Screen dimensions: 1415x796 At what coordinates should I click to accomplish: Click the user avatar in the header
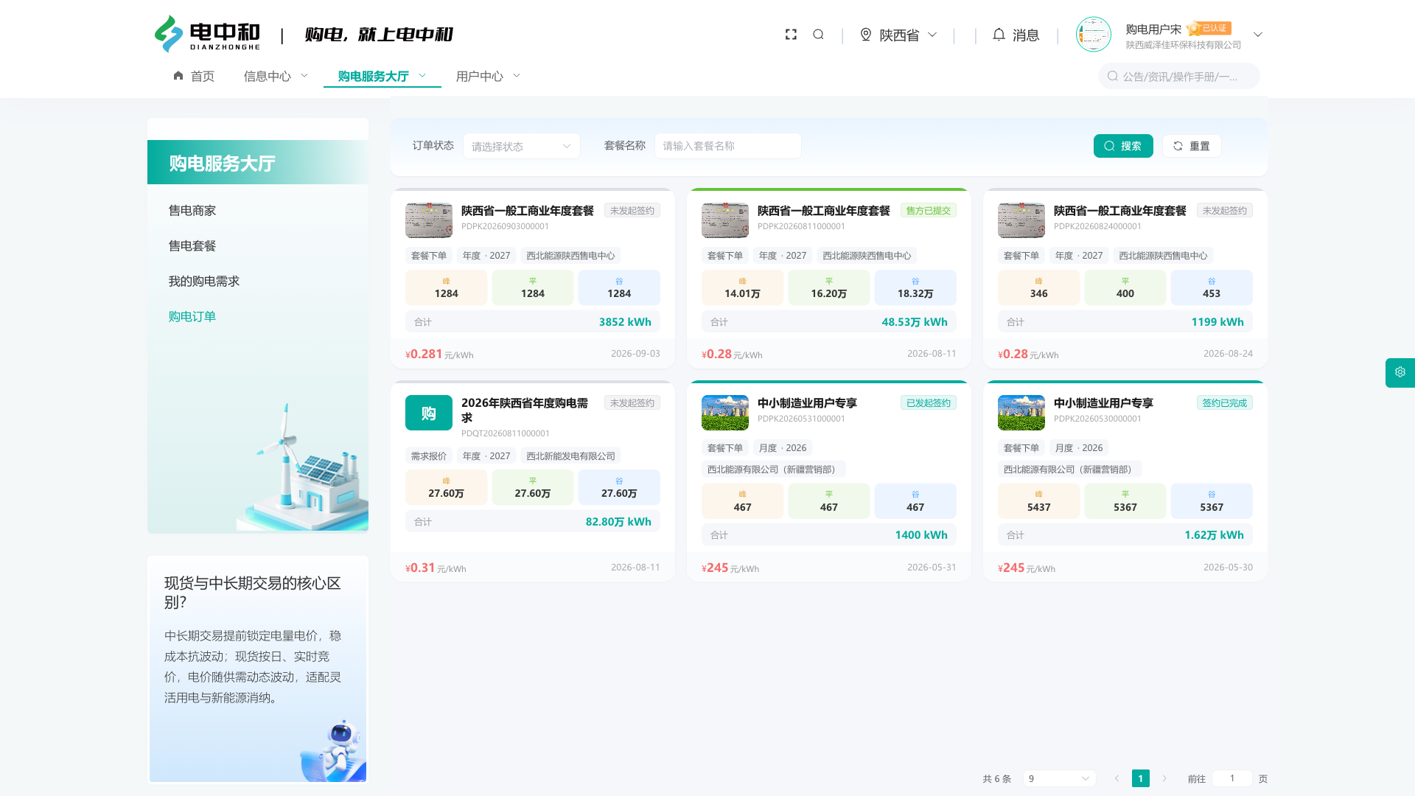click(x=1094, y=35)
